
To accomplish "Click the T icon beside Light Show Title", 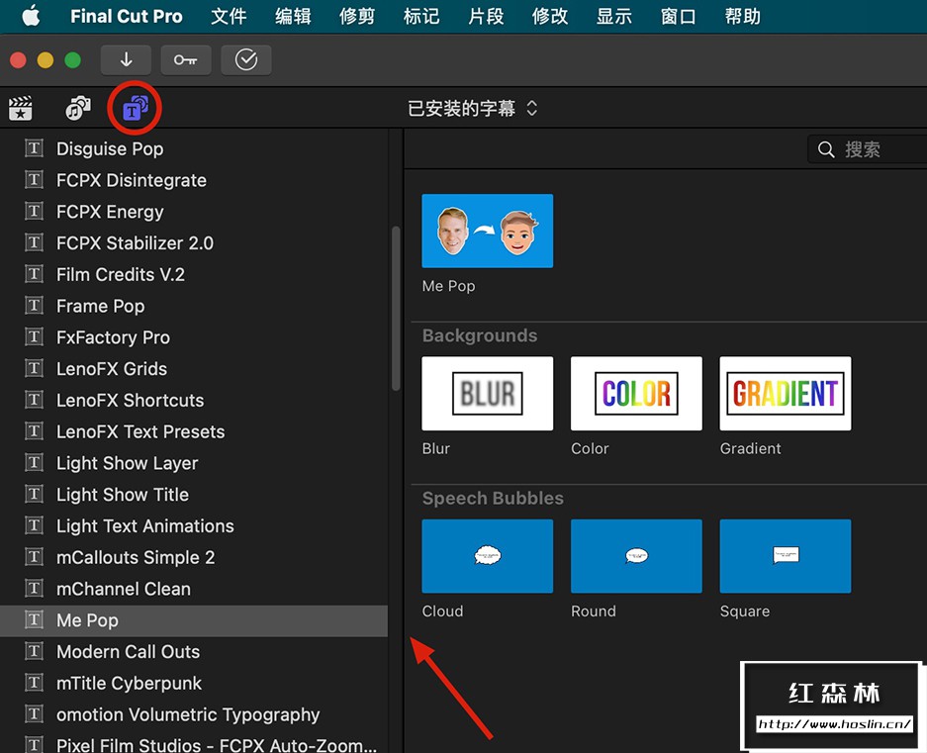I will [35, 494].
